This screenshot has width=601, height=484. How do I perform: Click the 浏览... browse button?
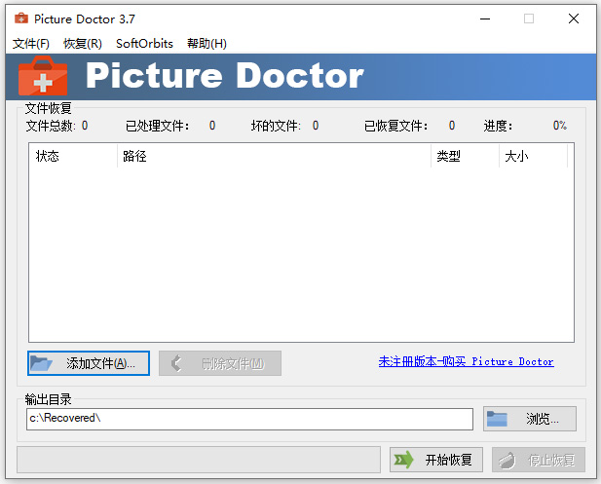[x=530, y=419]
